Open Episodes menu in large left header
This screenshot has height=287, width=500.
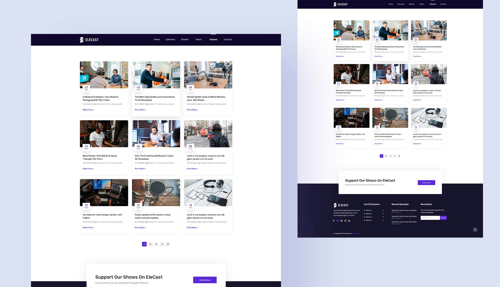tap(170, 39)
